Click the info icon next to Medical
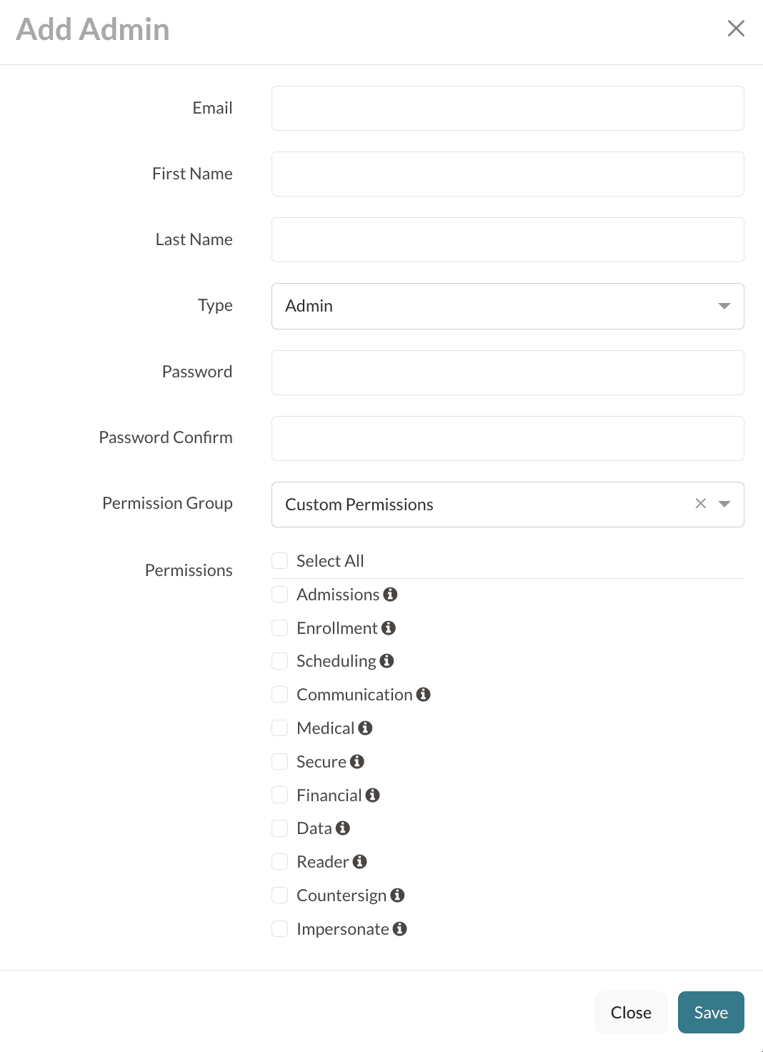Screen dimensions: 763x1052 tap(366, 728)
